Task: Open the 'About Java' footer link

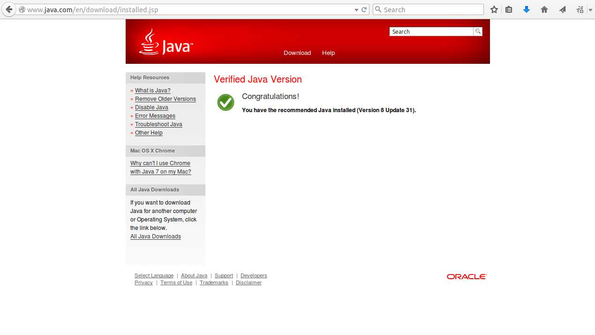Action: point(194,275)
